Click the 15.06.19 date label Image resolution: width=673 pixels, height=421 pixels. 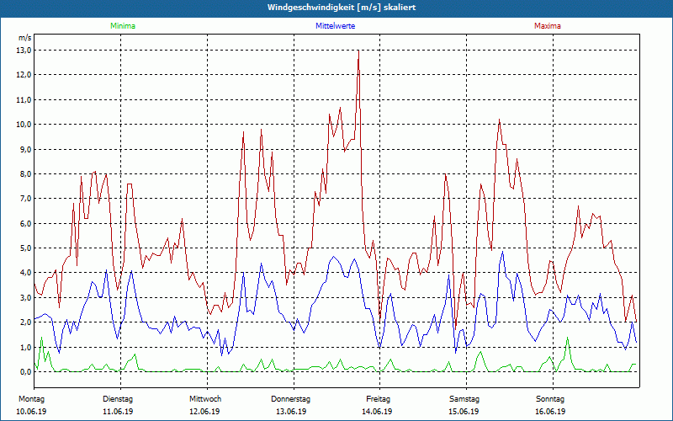464,412
